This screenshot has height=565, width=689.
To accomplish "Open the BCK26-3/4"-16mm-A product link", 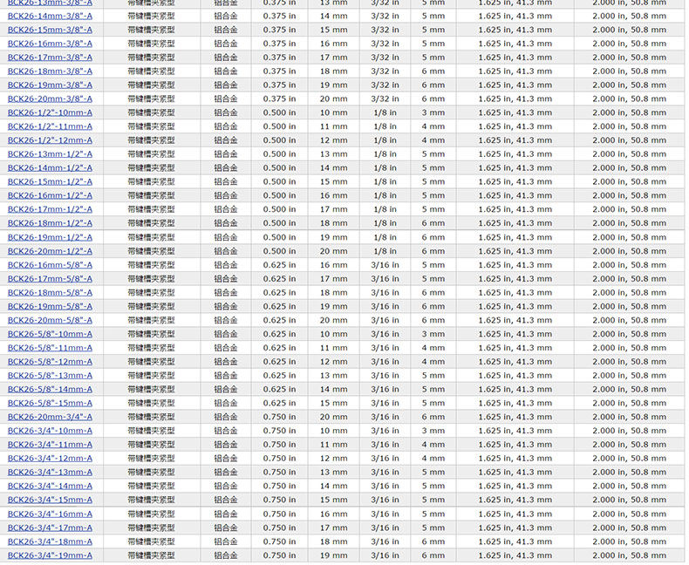I will point(50,514).
